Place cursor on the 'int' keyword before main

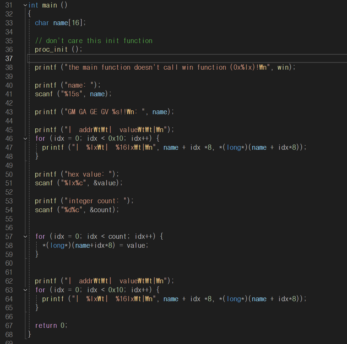[x=33, y=5]
